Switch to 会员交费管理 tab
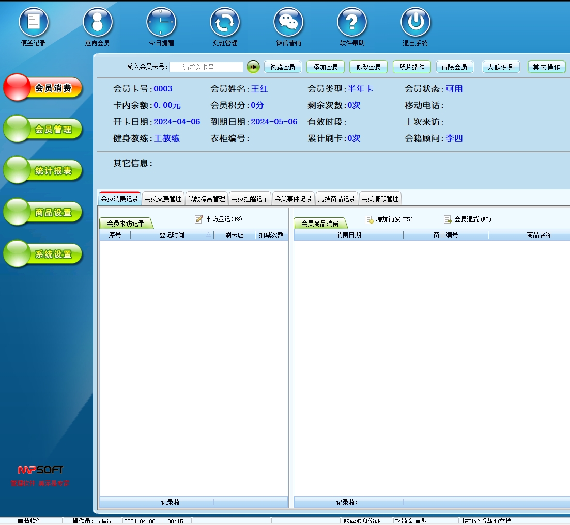Image resolution: width=570 pixels, height=525 pixels. click(163, 199)
